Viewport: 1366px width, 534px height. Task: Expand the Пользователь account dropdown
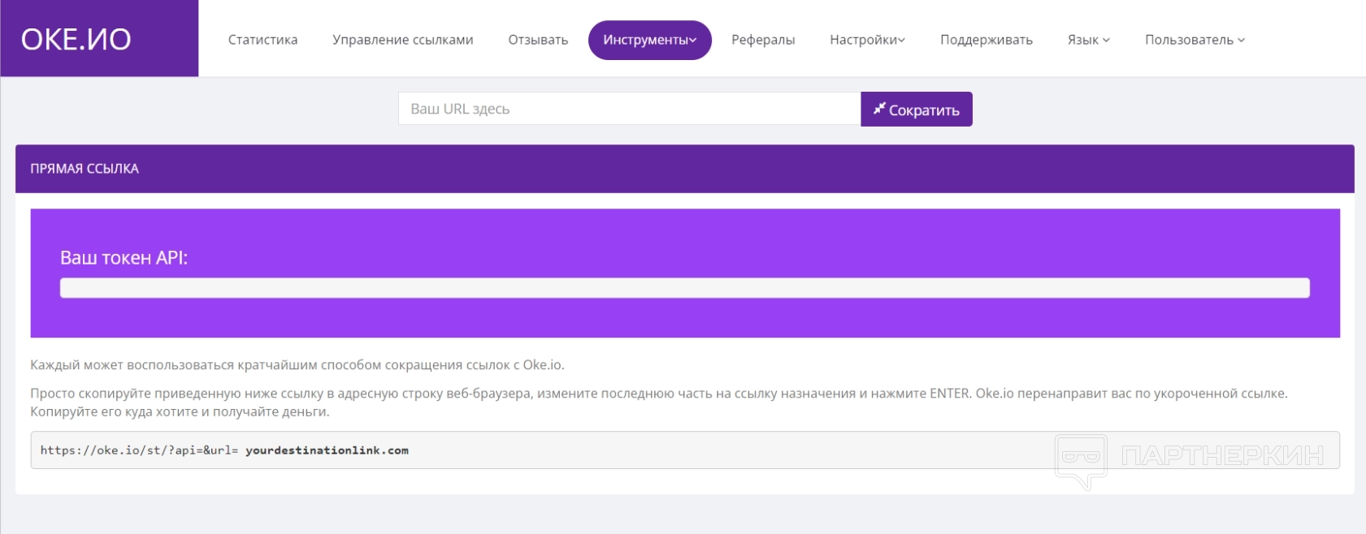click(x=1195, y=40)
